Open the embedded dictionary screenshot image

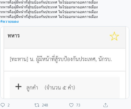point(65,62)
